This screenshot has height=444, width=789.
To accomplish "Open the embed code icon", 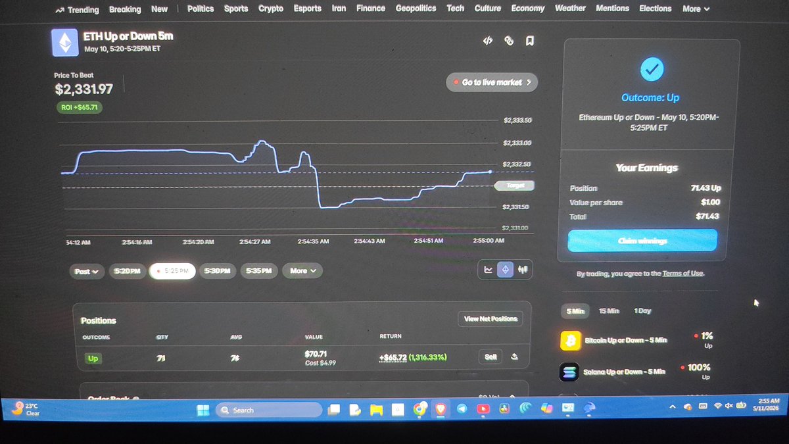I will coord(487,41).
